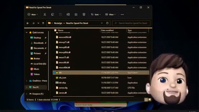199x112 pixels.
Task: Open recent locations dropdown chevron
Action: click(x=38, y=23)
